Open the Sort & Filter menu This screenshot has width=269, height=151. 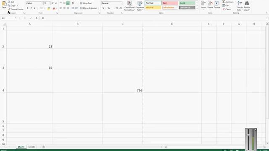240,6
